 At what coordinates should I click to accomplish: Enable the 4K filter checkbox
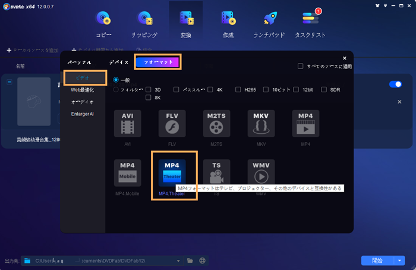(x=211, y=90)
